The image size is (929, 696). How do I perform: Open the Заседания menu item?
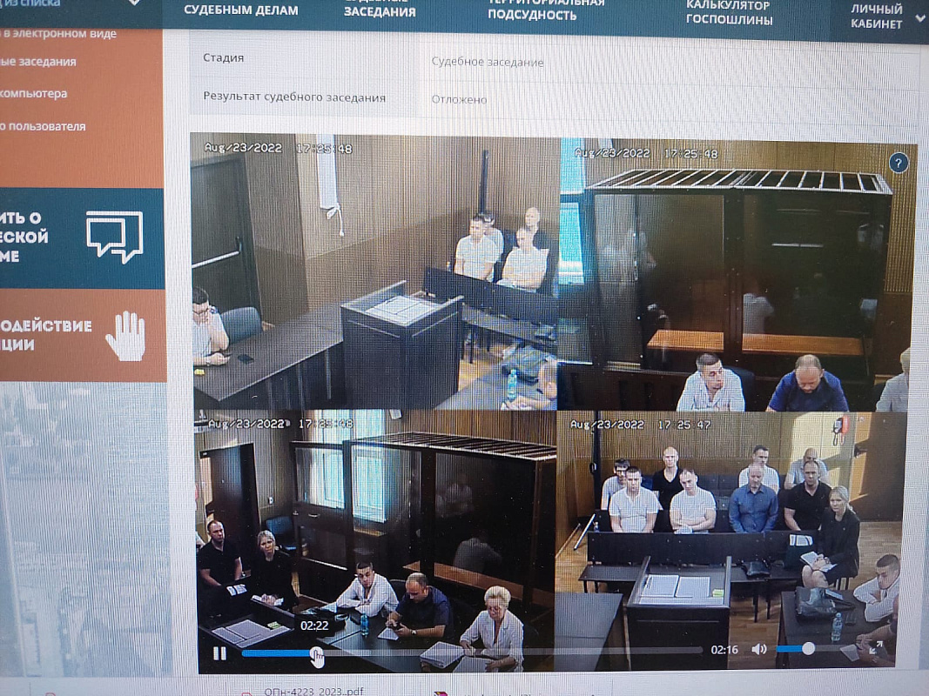point(380,10)
